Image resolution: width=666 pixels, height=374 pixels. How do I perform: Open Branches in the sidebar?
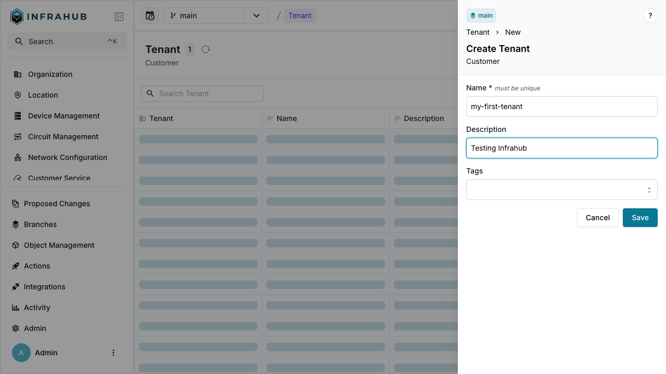pyautogui.click(x=40, y=224)
